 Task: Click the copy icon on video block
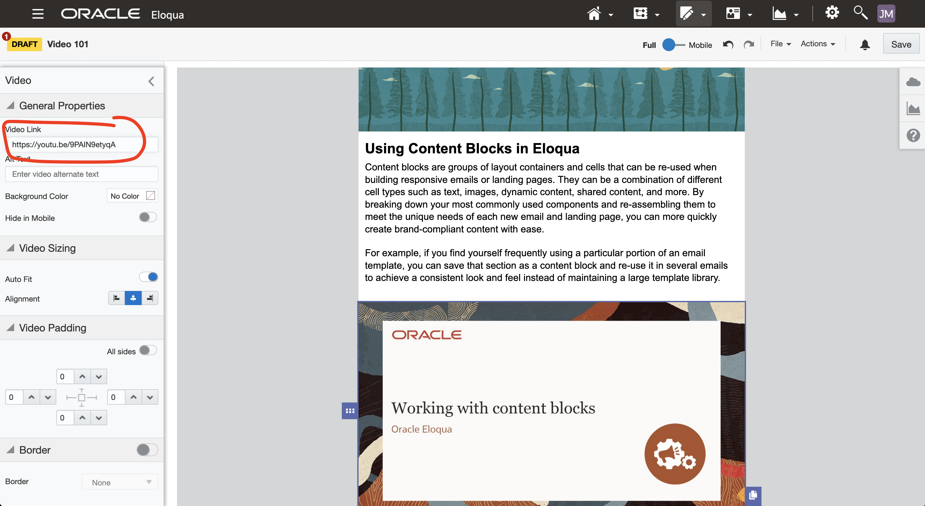[753, 495]
